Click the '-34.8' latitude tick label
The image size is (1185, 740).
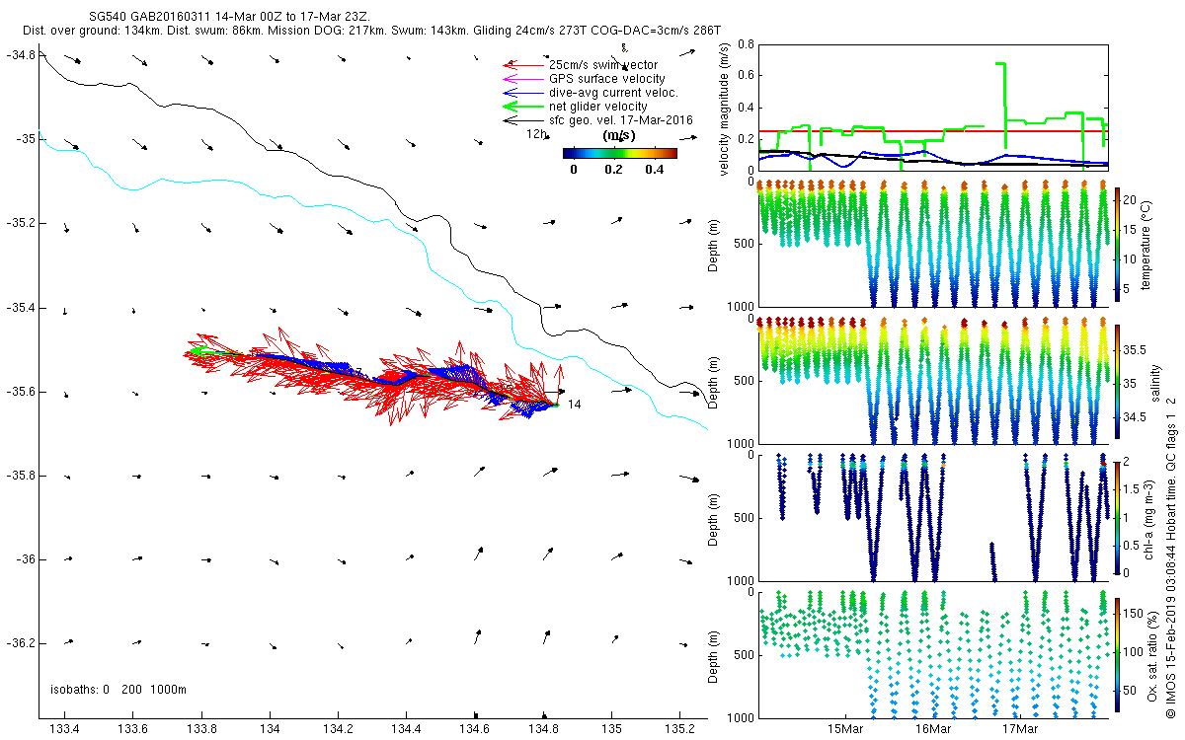pos(21,55)
